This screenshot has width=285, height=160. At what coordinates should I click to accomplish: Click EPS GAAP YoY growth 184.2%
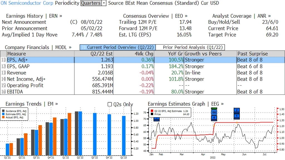(x=176, y=66)
